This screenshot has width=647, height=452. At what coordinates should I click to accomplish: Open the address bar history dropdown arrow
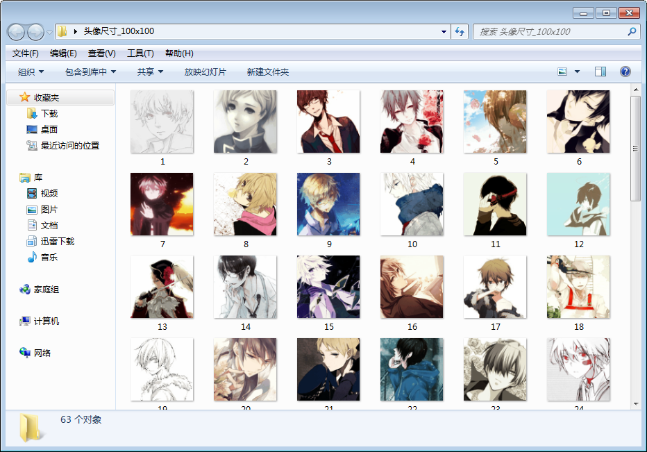[444, 31]
